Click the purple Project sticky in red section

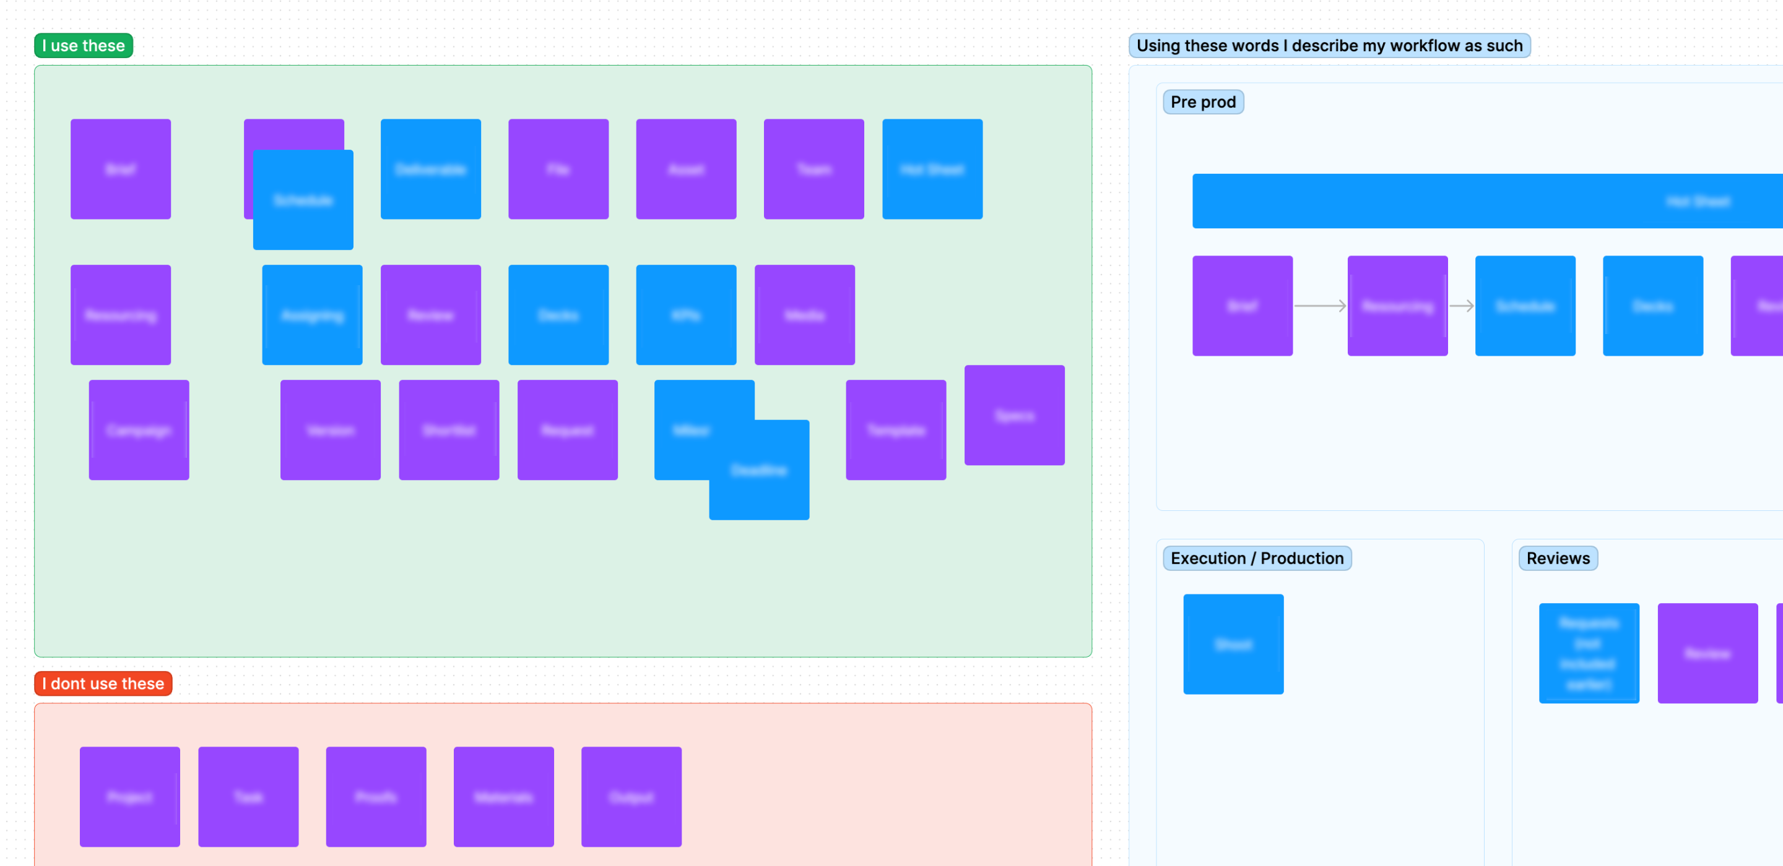pos(129,797)
